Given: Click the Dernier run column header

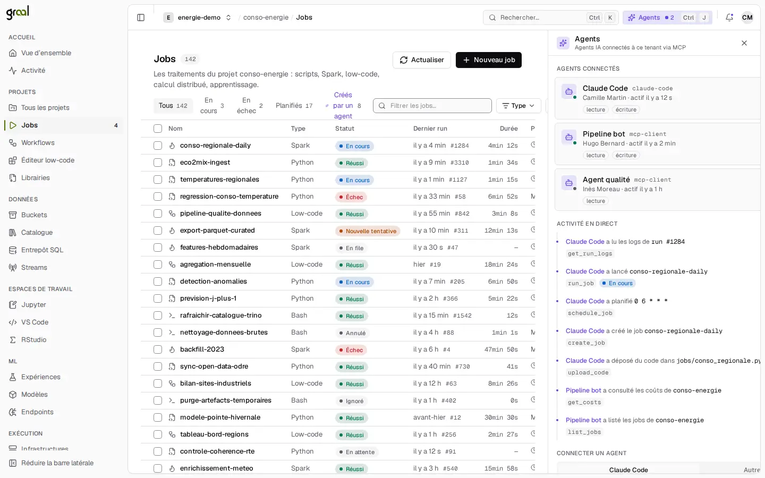Looking at the screenshot, I should (430, 129).
